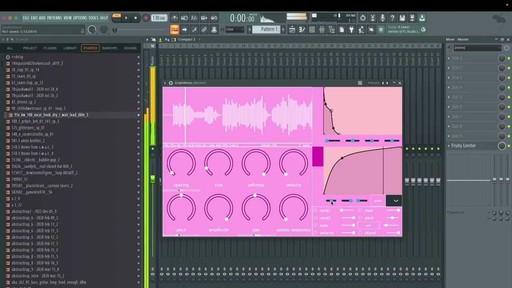Toggle PAT/SONG mode switch
The image size is (512, 288).
coord(116,18)
